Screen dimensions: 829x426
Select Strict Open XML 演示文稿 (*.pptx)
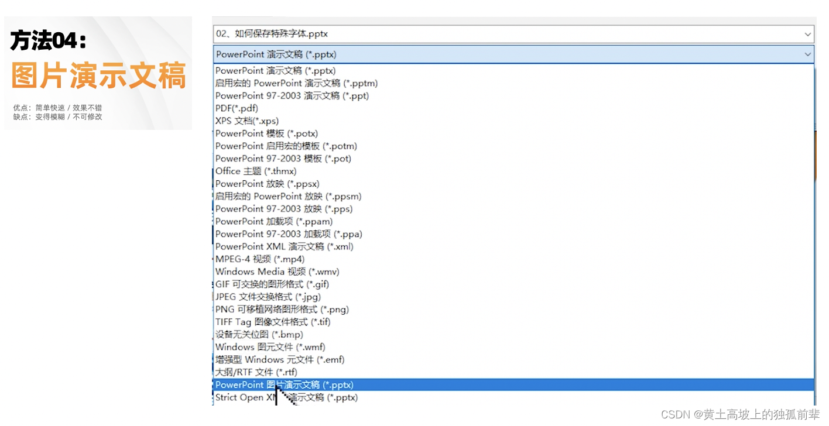[x=513, y=397]
